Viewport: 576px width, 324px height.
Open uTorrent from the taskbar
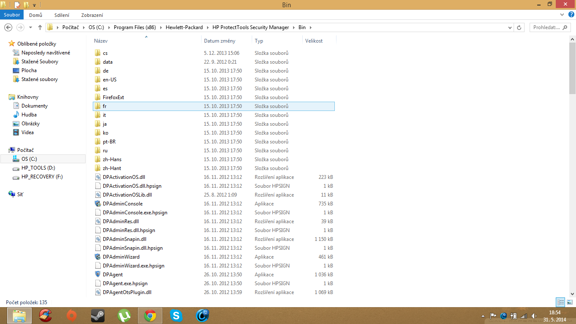[124, 315]
